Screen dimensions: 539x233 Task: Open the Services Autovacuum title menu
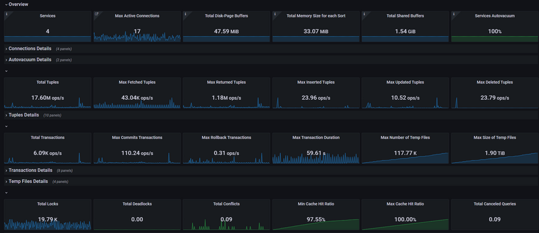tap(495, 16)
